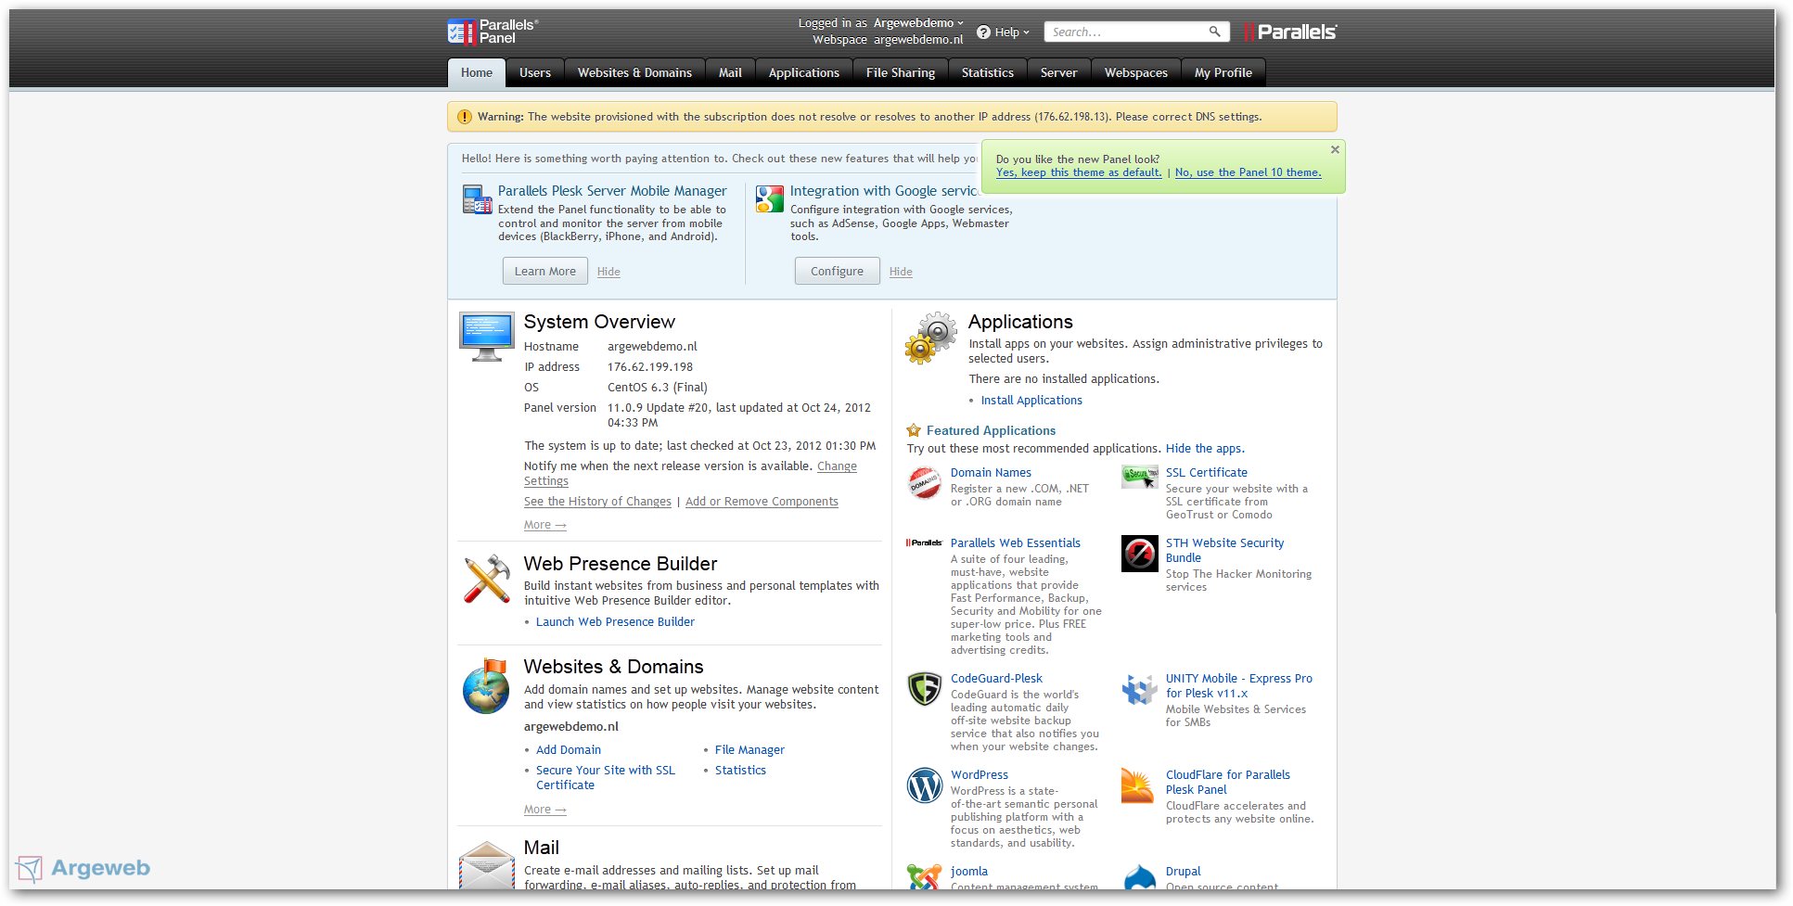The width and height of the screenshot is (1793, 906).
Task: Click Install Applications link
Action: pyautogui.click(x=1031, y=401)
